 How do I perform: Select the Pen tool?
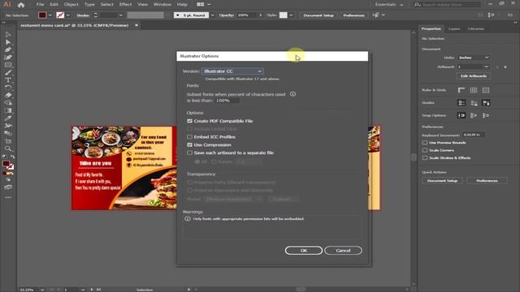click(x=8, y=50)
